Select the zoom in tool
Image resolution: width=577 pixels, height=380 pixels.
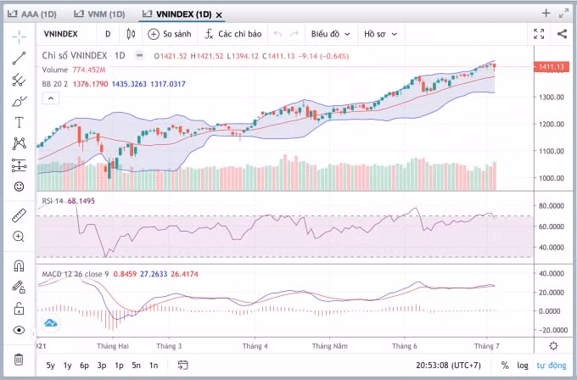point(19,237)
